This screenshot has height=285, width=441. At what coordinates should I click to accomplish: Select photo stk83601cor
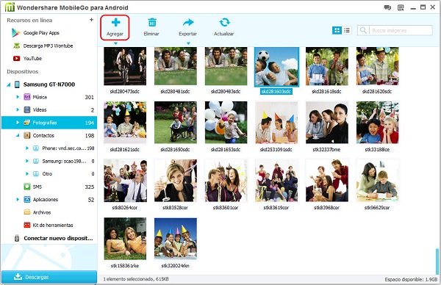[226, 181]
